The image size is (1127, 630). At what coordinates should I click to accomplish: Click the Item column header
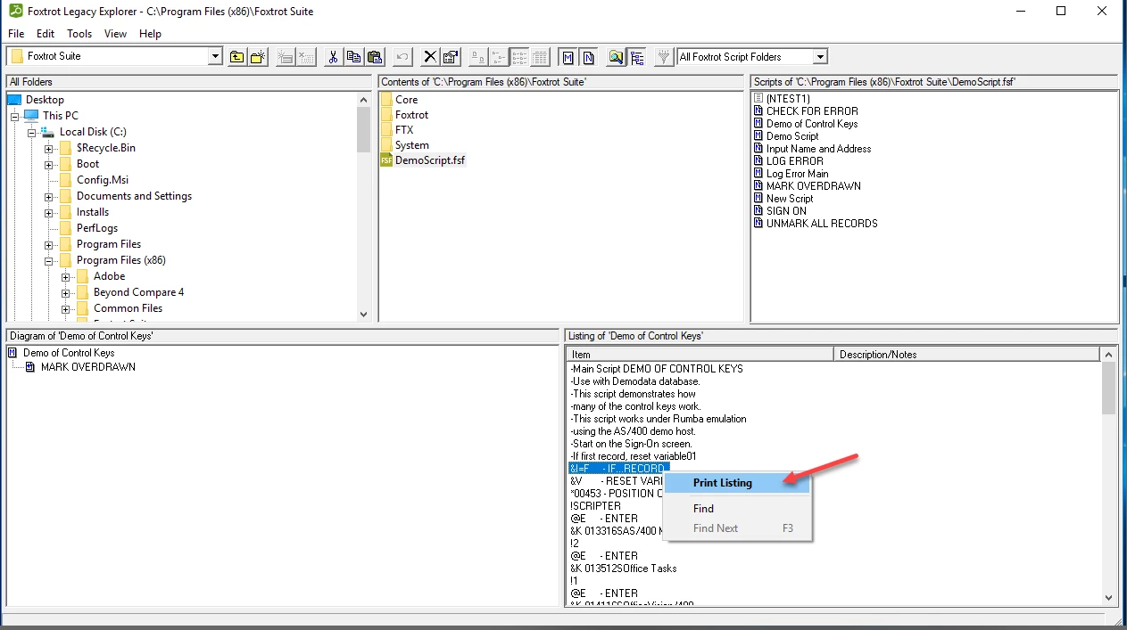(700, 355)
